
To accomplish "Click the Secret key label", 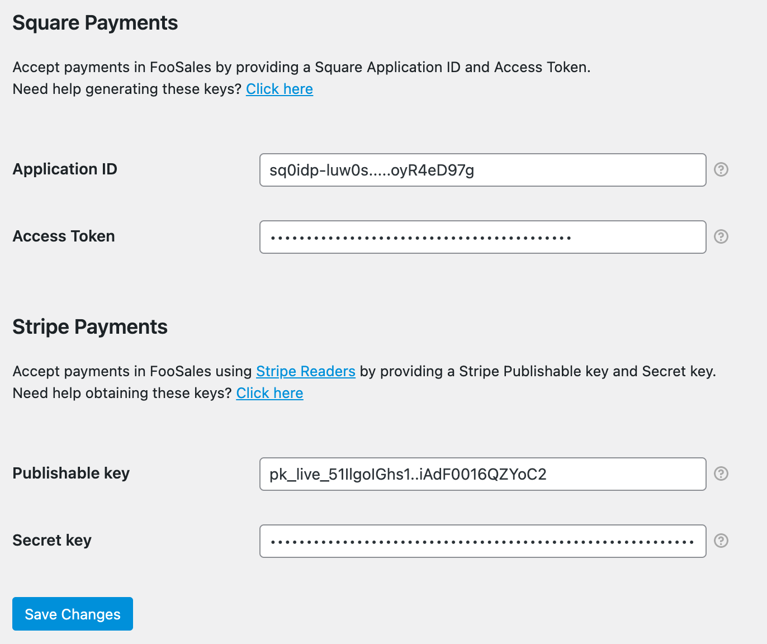I will [x=52, y=540].
